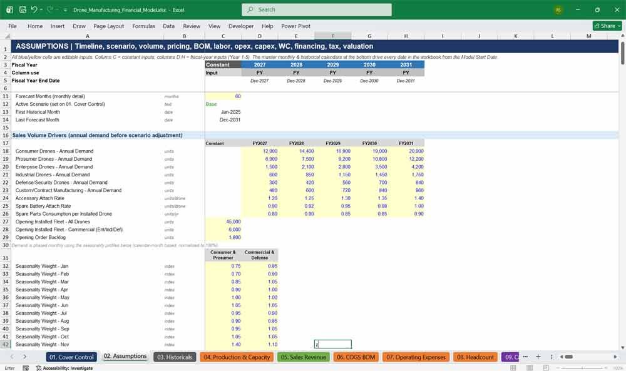Switch to the 03. Historicals sheet
Viewport: 626px width, 371px height.
175,357
